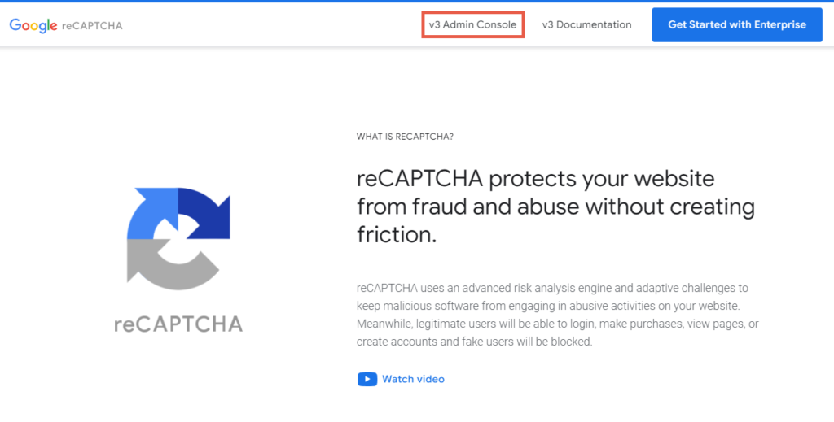834x422 pixels.
Task: Click the paragraph about risk analysis engine
Action: (557, 315)
